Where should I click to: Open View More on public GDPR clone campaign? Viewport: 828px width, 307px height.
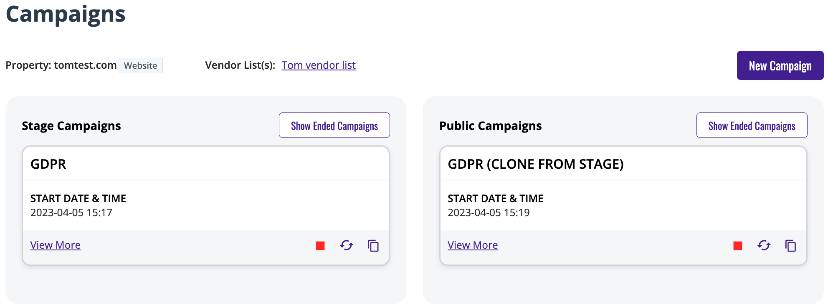point(473,245)
